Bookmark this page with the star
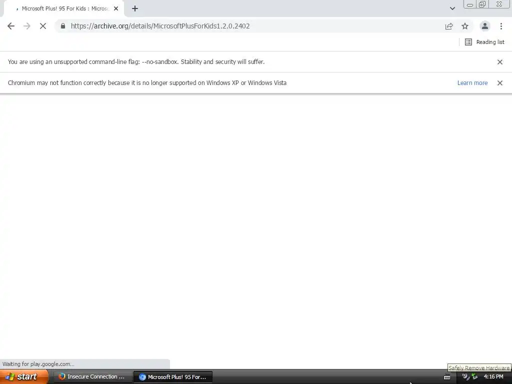512x384 pixels. point(465,26)
